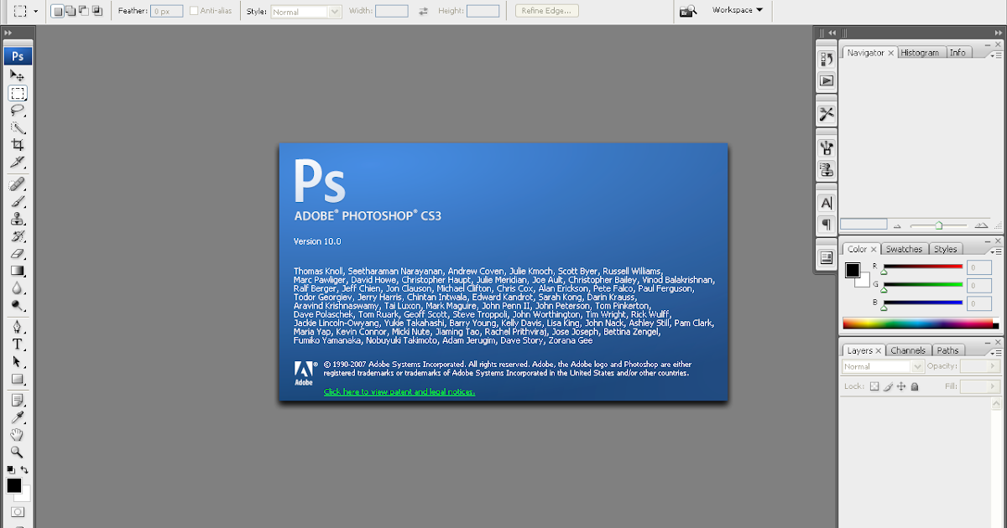Select the Dodge tool
This screenshot has width=1007, height=528.
(18, 305)
